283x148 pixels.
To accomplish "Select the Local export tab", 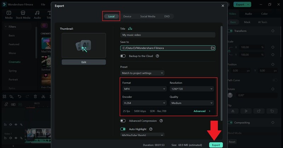I will click(x=111, y=16).
